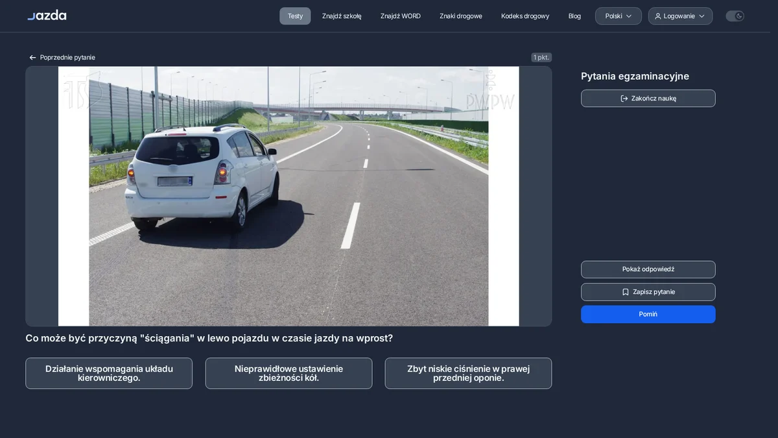Click the question photo of white car
778x438 pixels.
click(289, 196)
